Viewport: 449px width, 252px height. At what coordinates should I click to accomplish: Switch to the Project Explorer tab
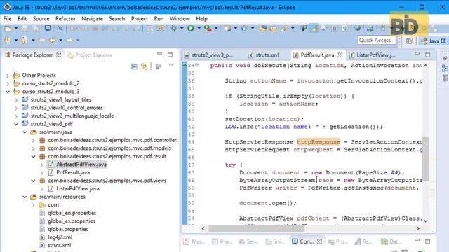(x=90, y=55)
